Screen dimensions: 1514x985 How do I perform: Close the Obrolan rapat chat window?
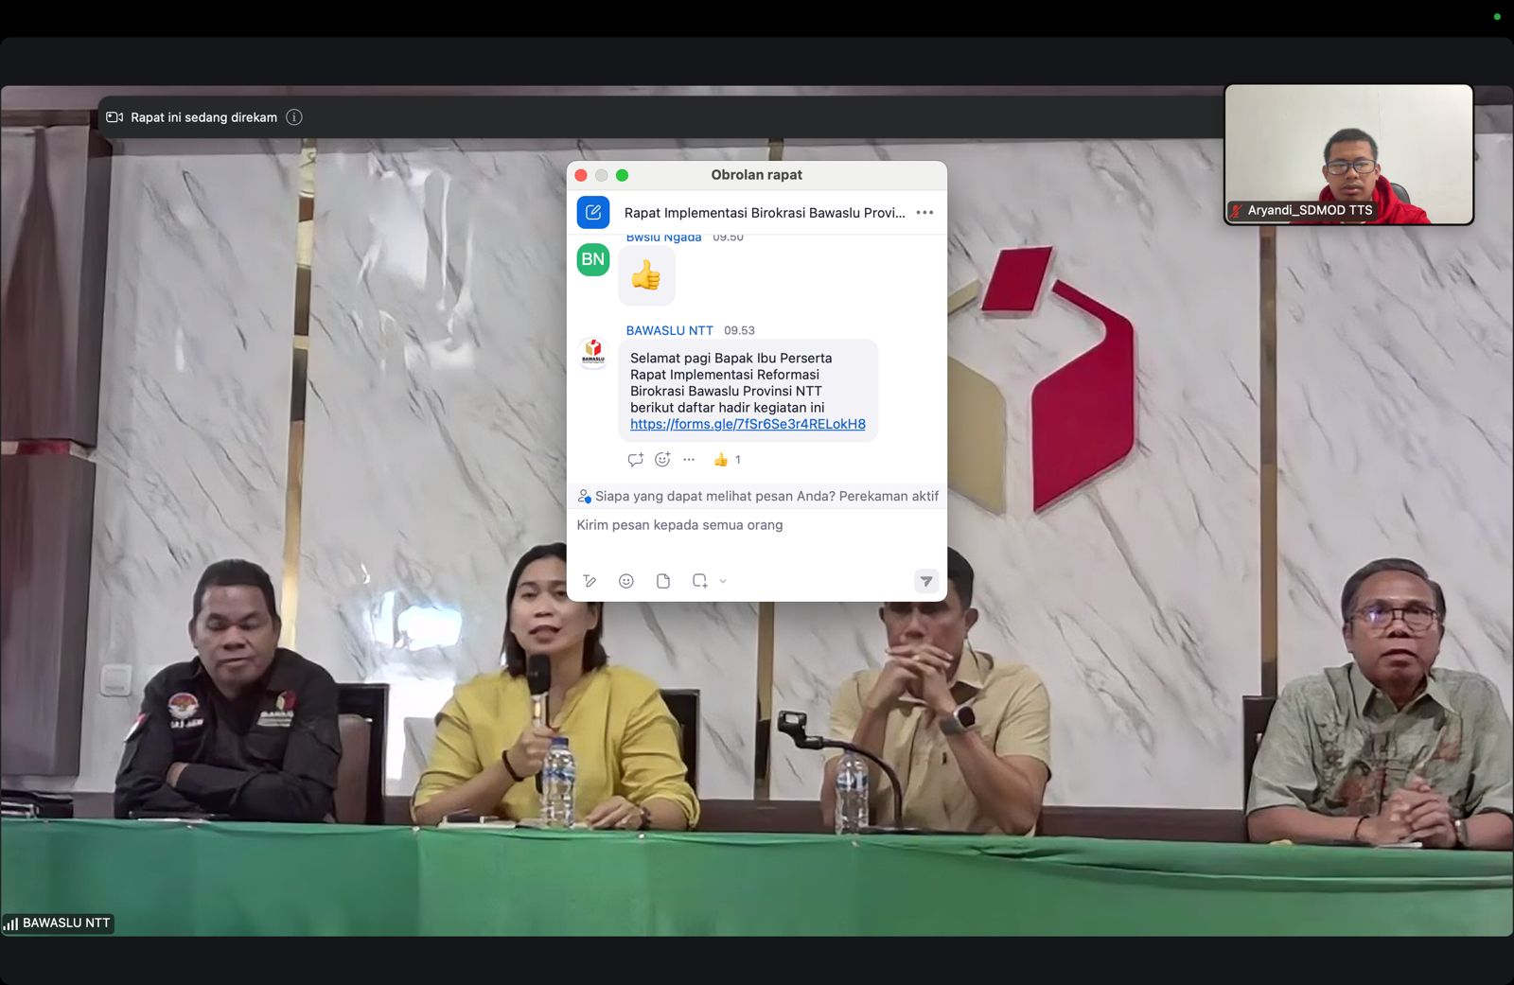pos(581,175)
